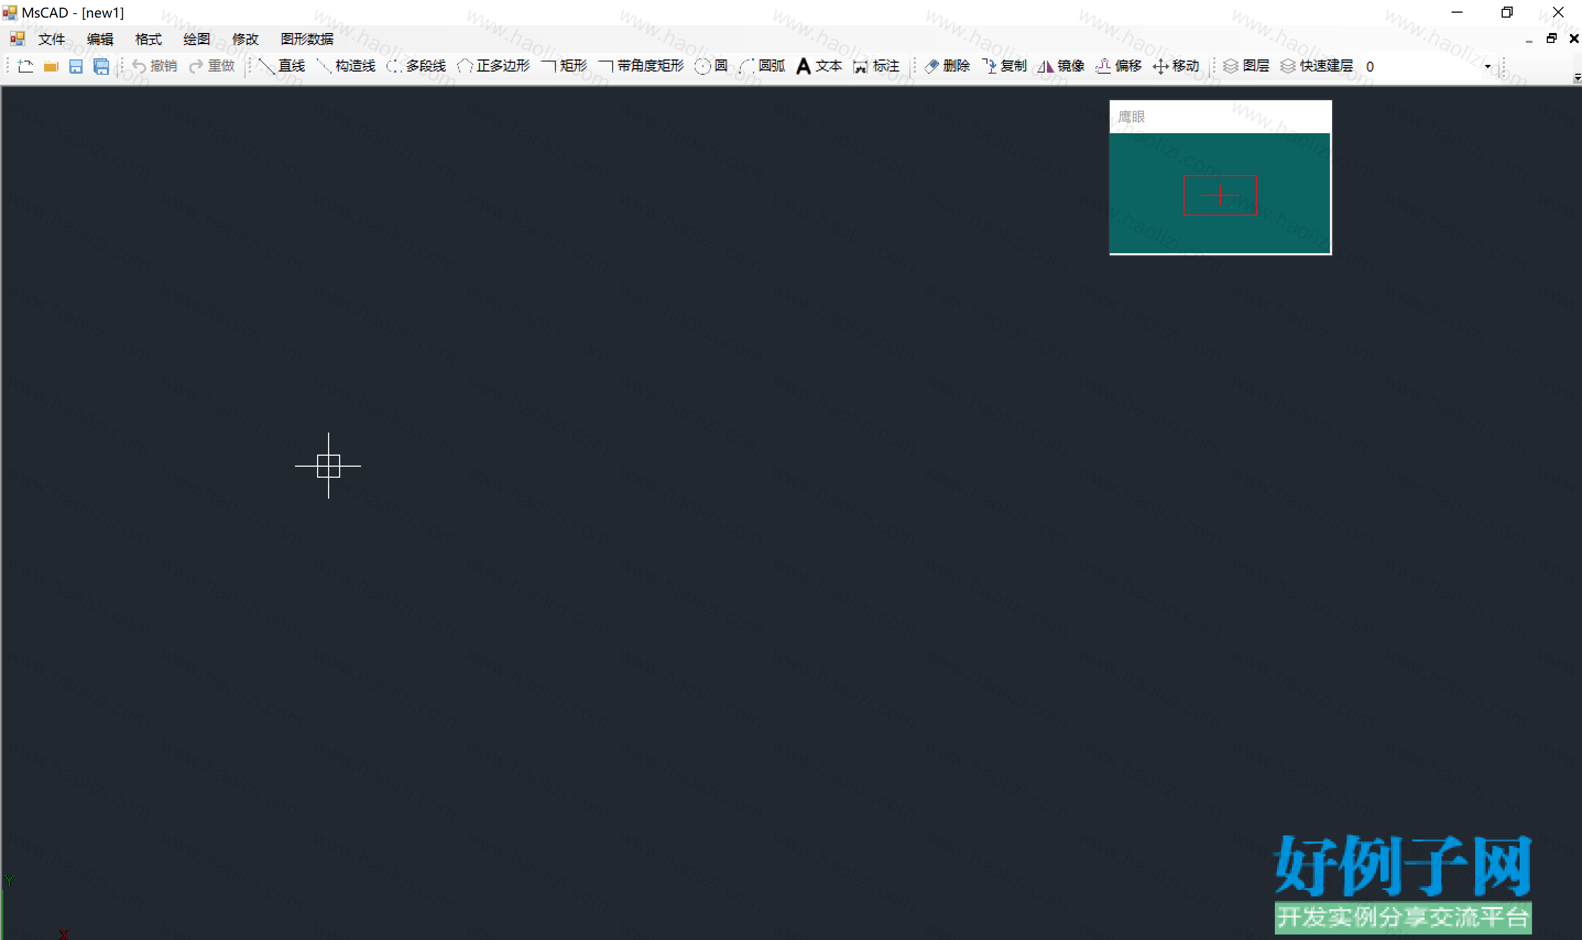Viewport: 1582px width, 940px height.
Task: Open the 绘图 menu
Action: tap(197, 39)
